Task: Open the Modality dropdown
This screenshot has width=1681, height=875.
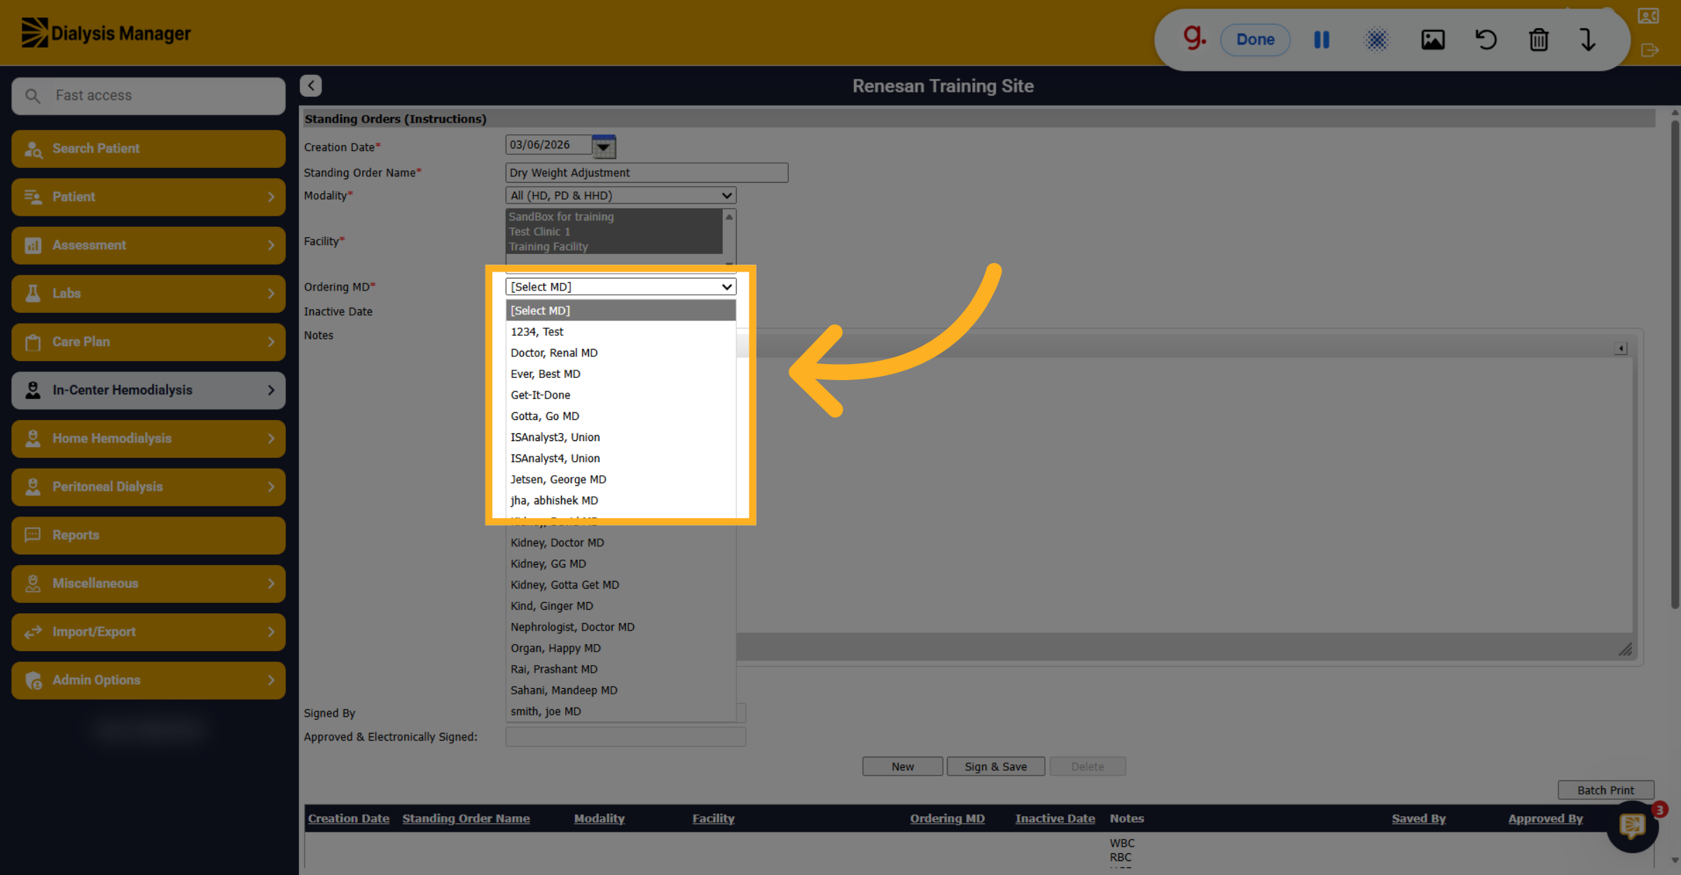Action: pyautogui.click(x=621, y=195)
